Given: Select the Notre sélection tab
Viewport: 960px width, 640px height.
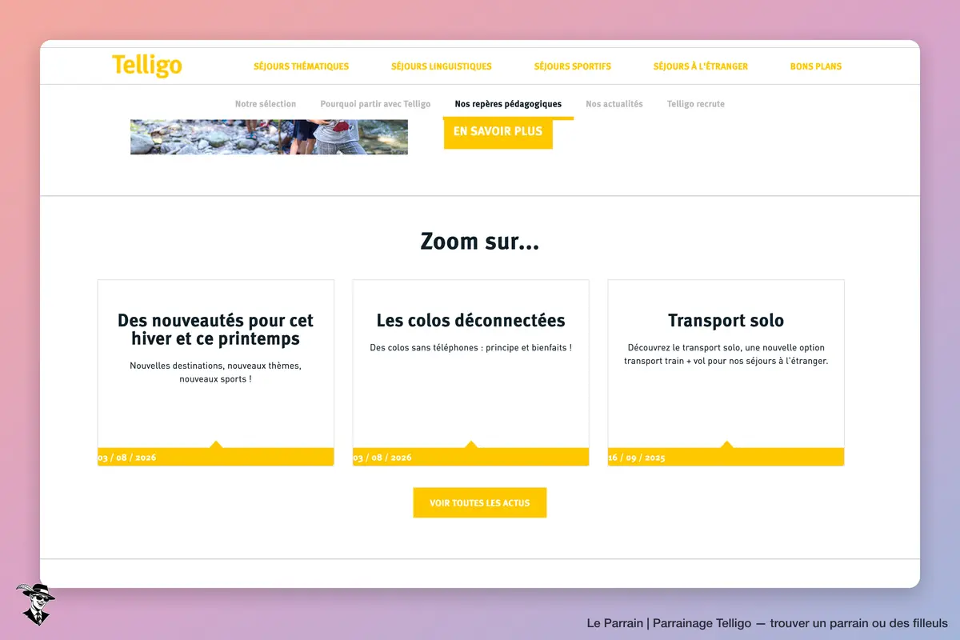Looking at the screenshot, I should [x=266, y=104].
